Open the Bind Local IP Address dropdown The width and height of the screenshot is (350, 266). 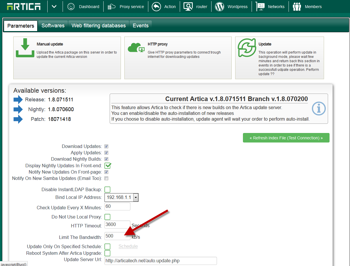tap(121, 197)
